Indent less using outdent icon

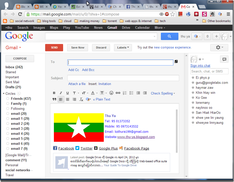pyautogui.click(x=138, y=93)
